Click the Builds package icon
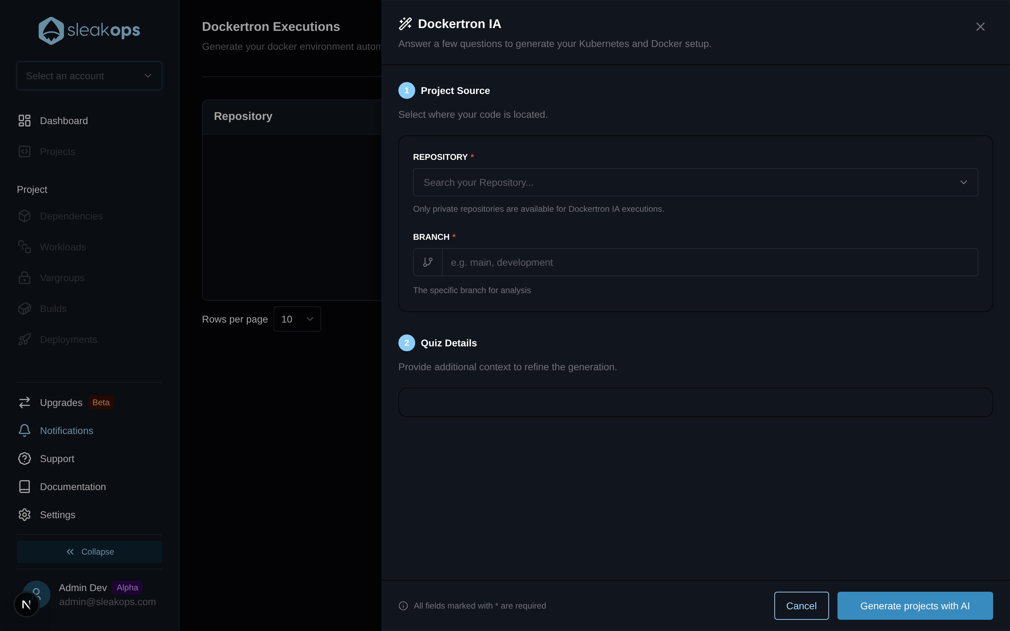This screenshot has height=631, width=1010. (x=25, y=309)
